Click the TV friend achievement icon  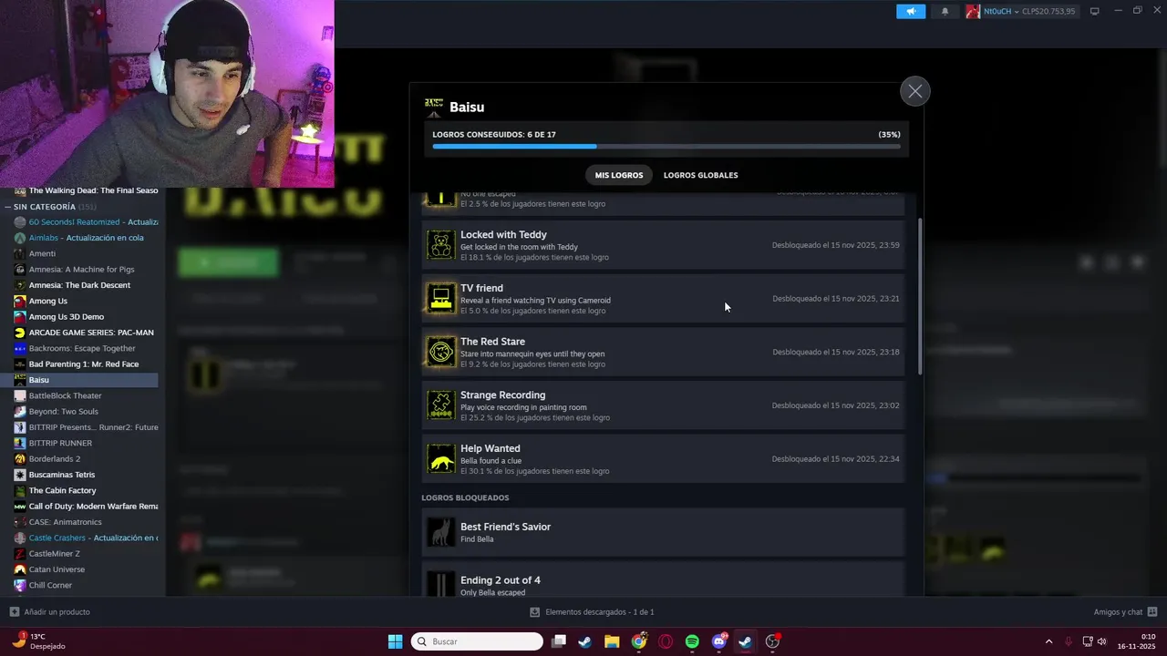click(441, 299)
